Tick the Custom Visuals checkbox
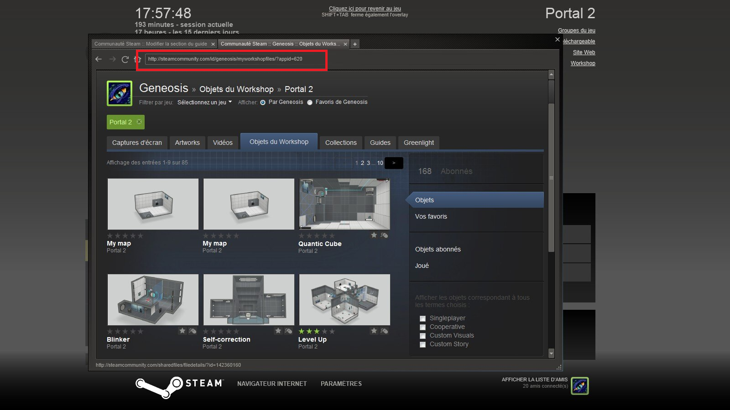 pos(422,336)
